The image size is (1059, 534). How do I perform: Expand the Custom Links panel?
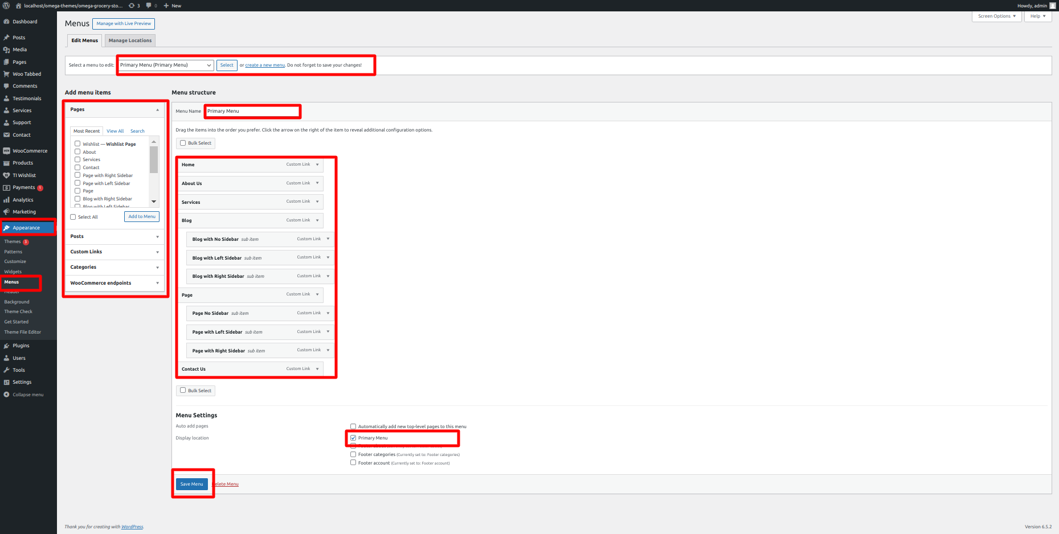[158, 252]
